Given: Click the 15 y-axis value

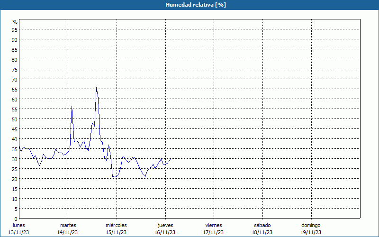Looking at the screenshot, I should 15,189.
